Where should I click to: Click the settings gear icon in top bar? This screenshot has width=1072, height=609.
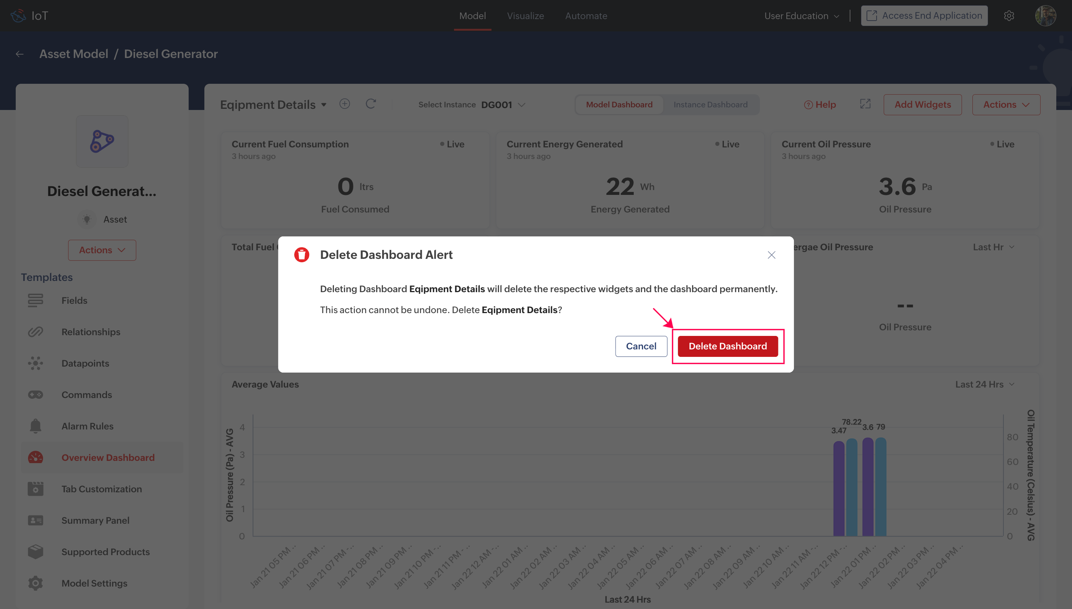coord(1009,16)
